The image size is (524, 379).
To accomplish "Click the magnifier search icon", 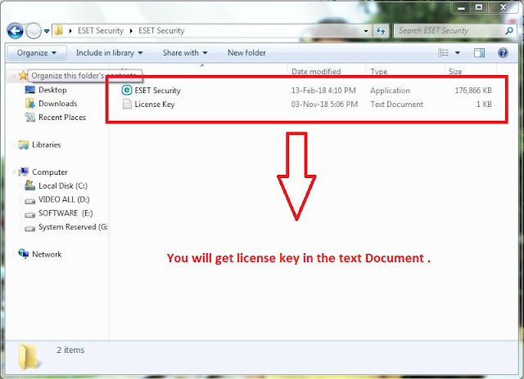I will pyautogui.click(x=509, y=31).
